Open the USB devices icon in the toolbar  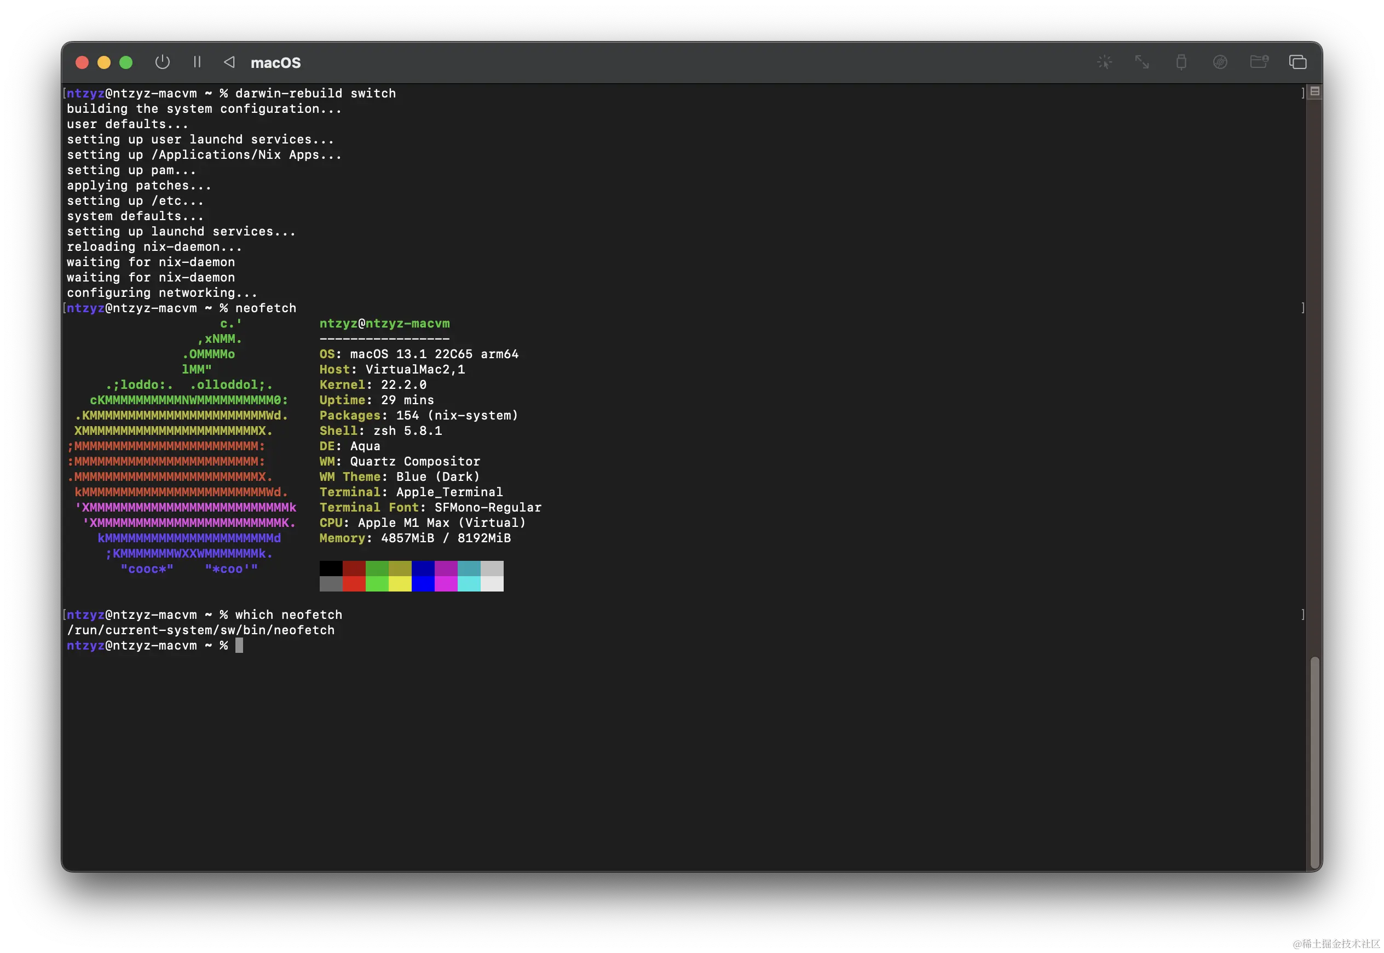coord(1181,61)
